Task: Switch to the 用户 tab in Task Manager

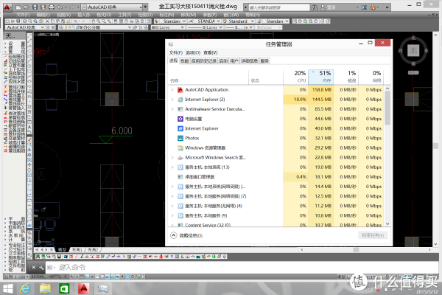Action: 234,61
